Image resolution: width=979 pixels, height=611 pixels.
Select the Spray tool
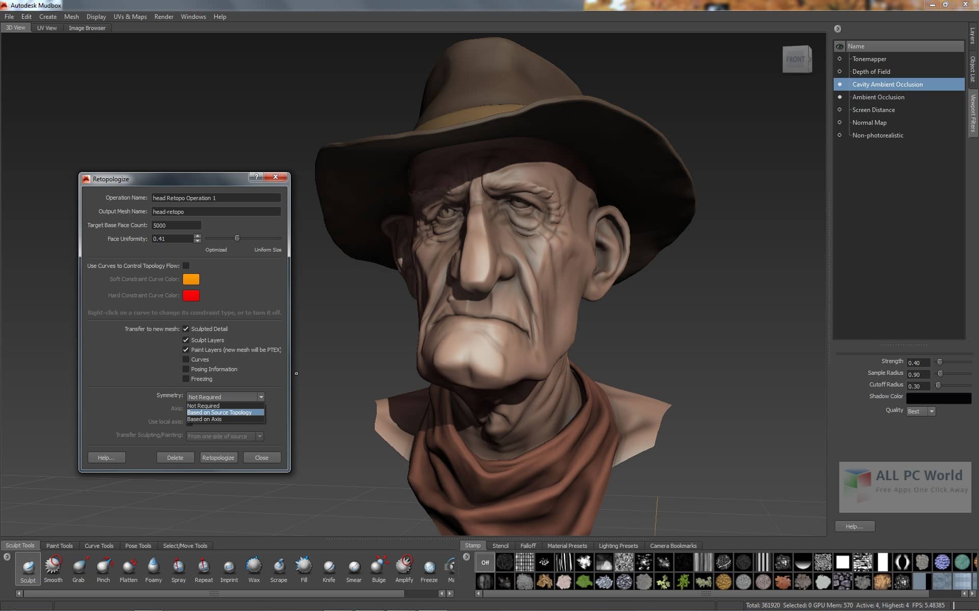[x=178, y=569]
